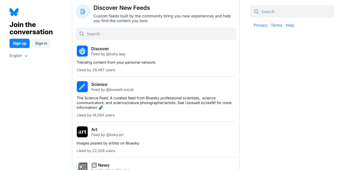The height and width of the screenshot is (170, 342).
Task: Click the Sign up button
Action: point(19,43)
